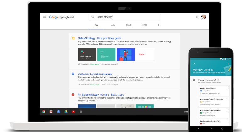
Task: Click the Google Springboard logo
Action: [x=61, y=17]
